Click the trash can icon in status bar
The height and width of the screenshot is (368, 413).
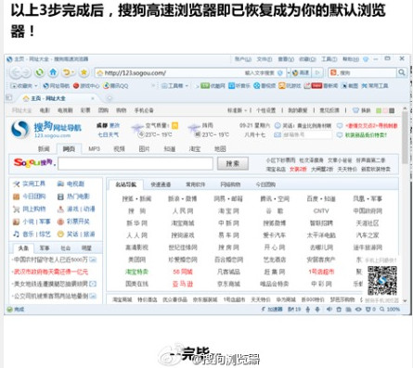(x=339, y=310)
